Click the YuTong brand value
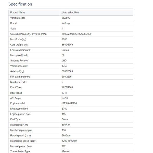The height and width of the screenshot is (153, 153). 66,23
